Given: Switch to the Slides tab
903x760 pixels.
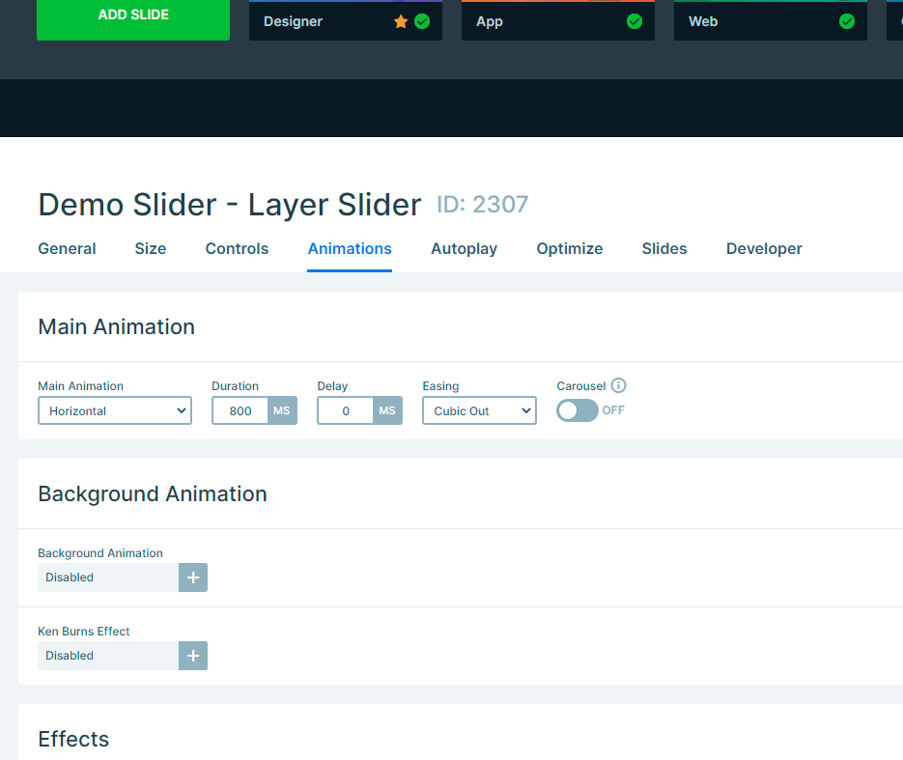Looking at the screenshot, I should [663, 248].
